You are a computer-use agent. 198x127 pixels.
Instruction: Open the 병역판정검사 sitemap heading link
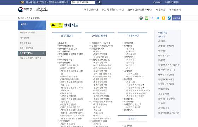[x=64, y=62]
